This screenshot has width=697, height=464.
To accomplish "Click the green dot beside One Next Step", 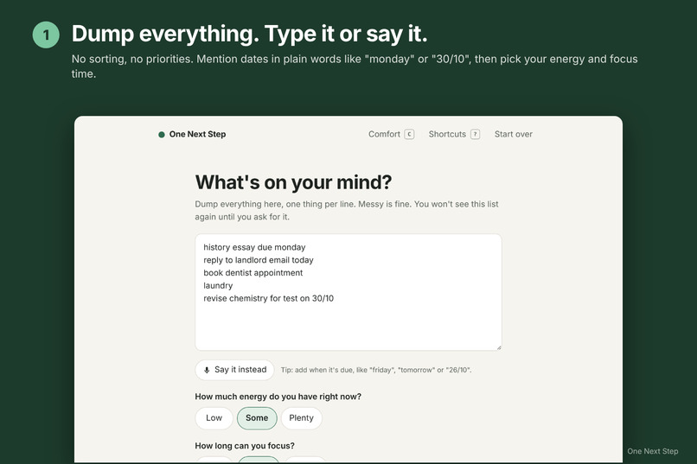I will point(162,135).
